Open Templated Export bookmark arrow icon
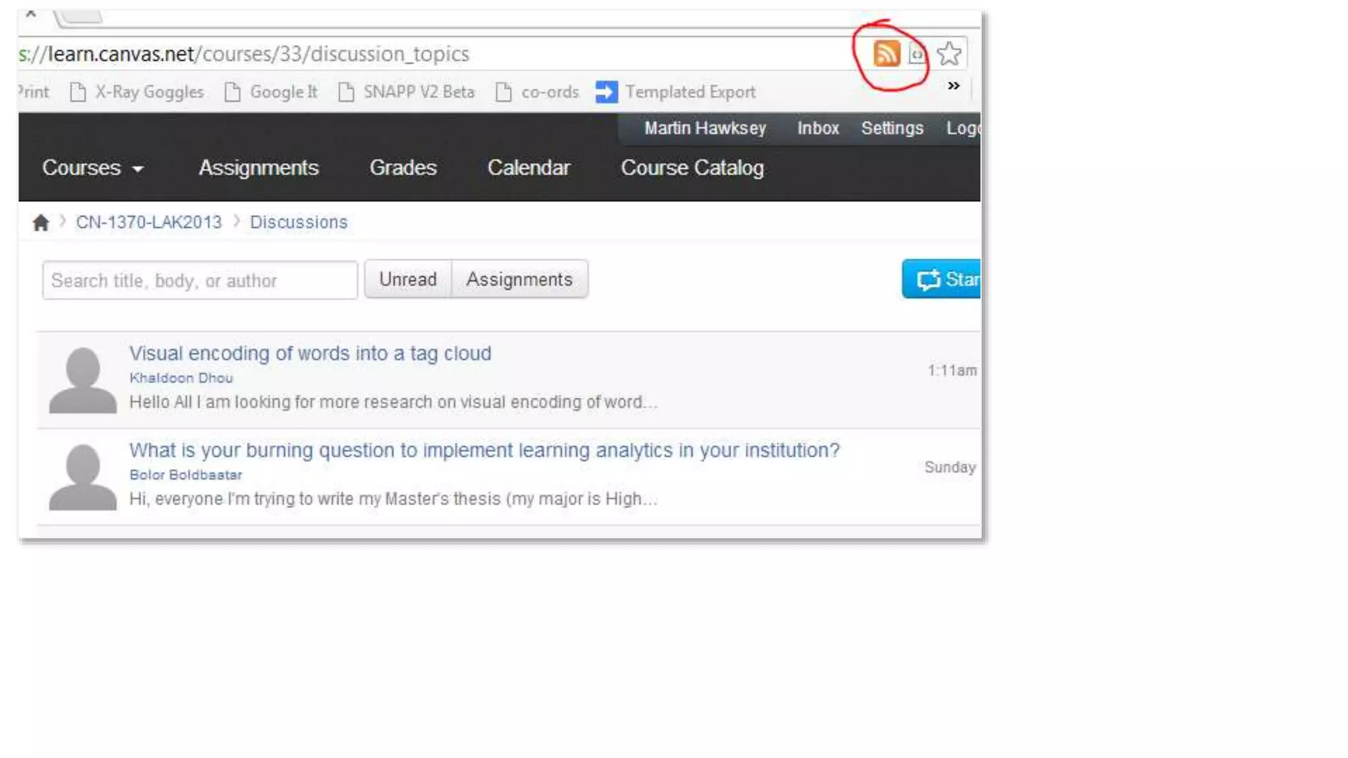1348x758 pixels. tap(606, 91)
